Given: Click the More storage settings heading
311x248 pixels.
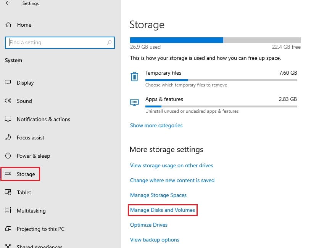Looking at the screenshot, I should 166,149.
